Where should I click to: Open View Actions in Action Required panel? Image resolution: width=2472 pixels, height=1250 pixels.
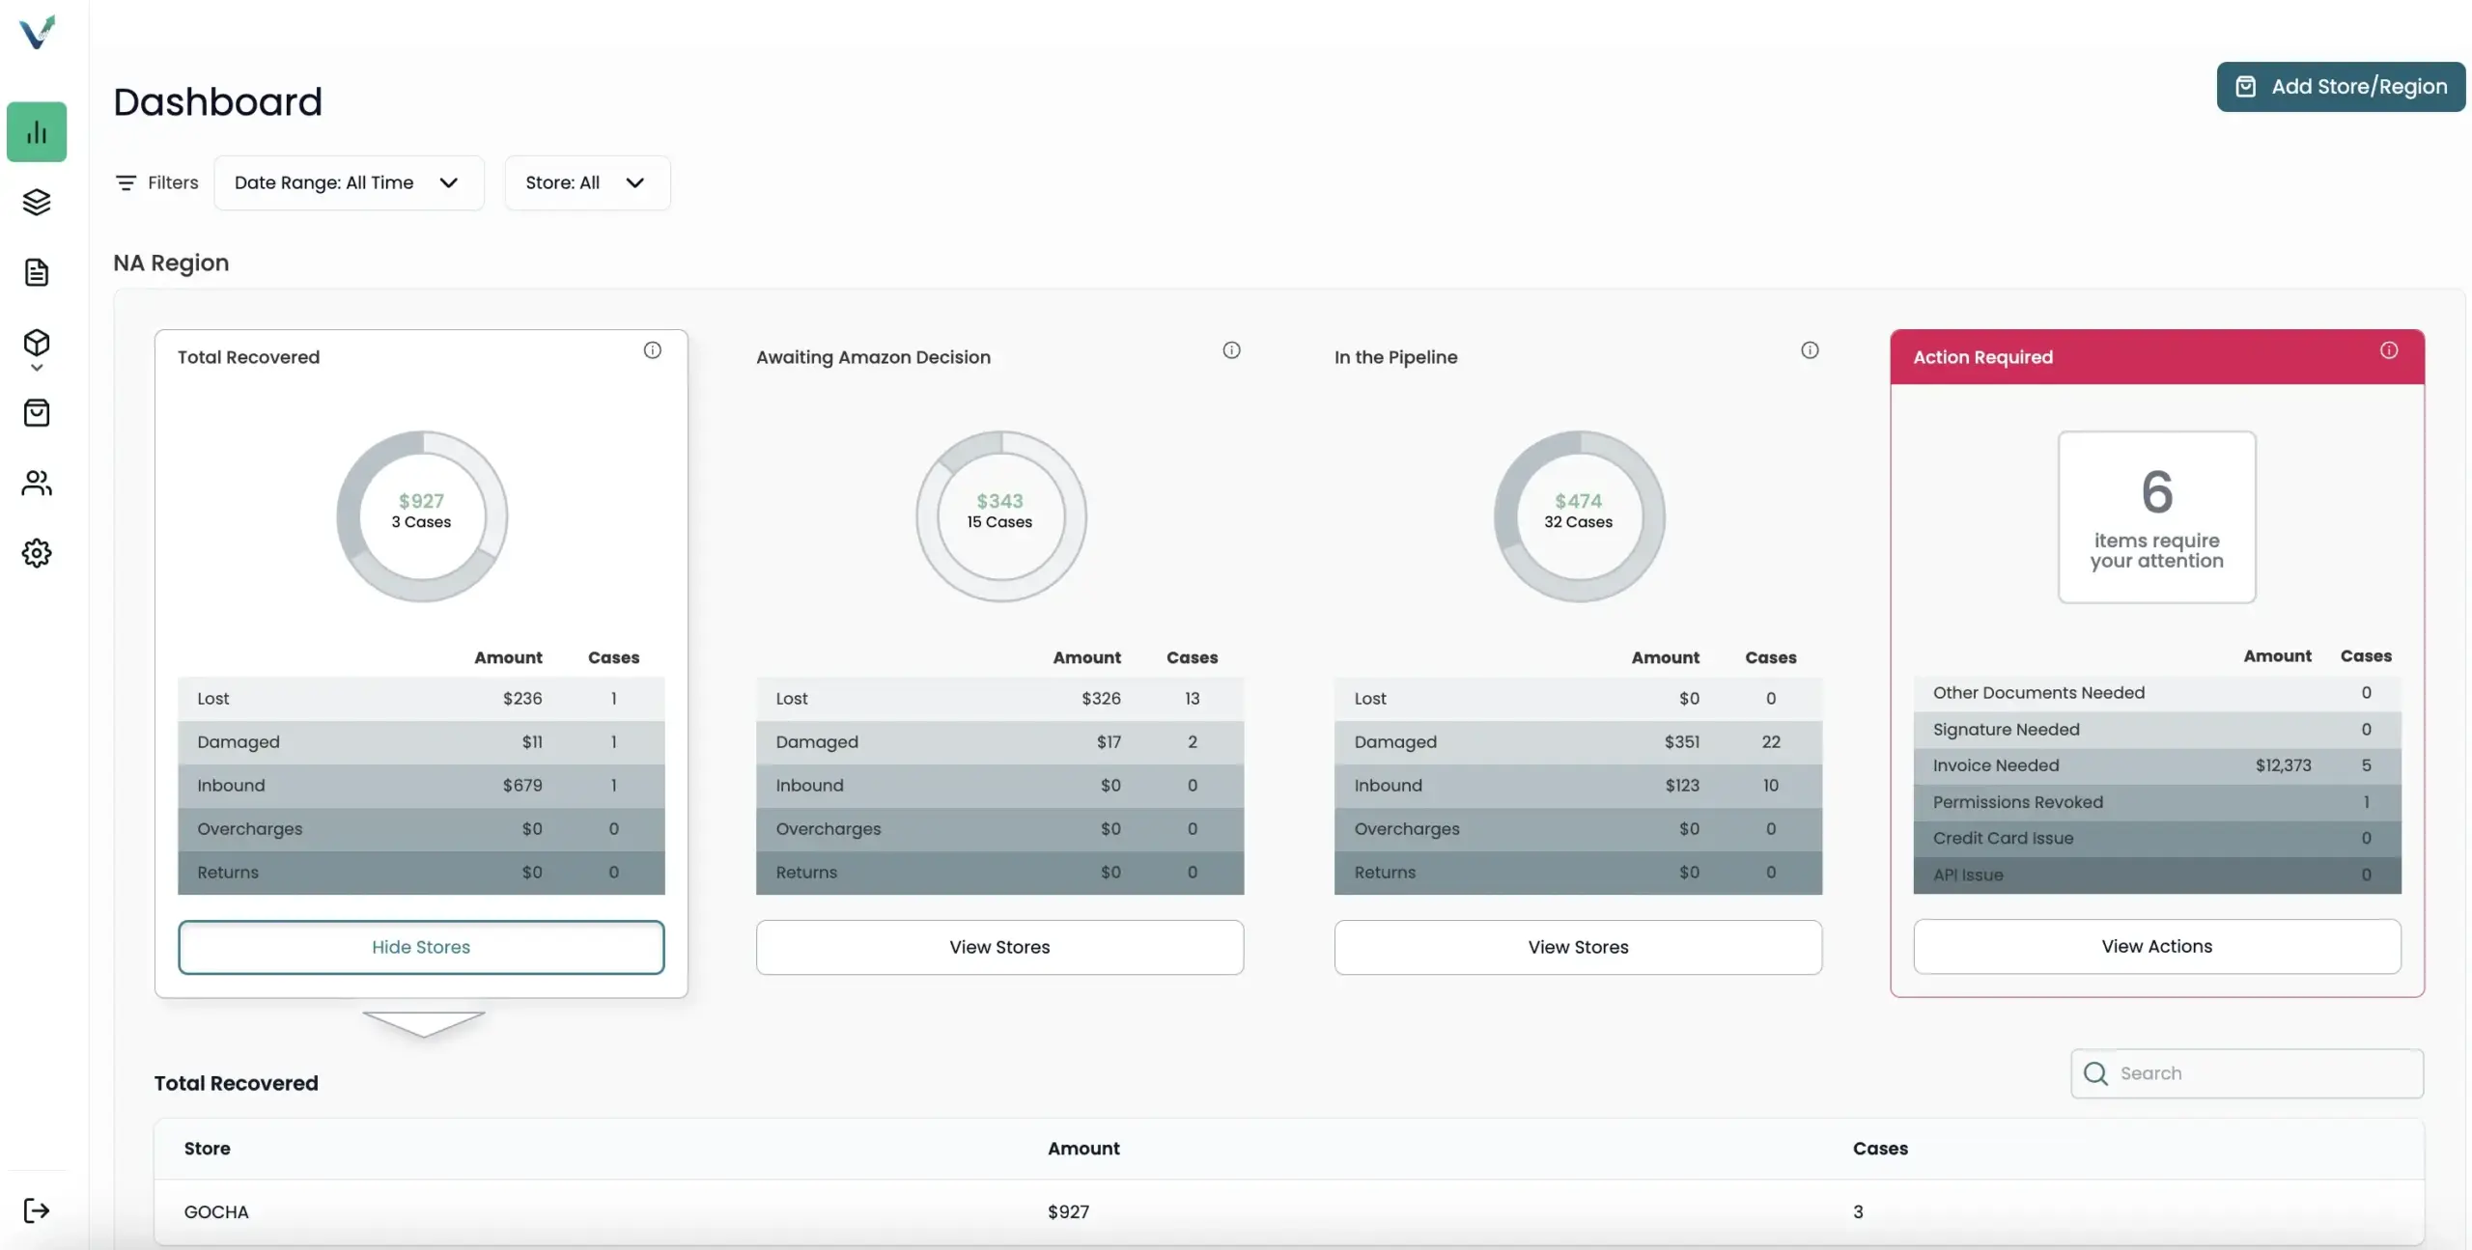[2156, 946]
